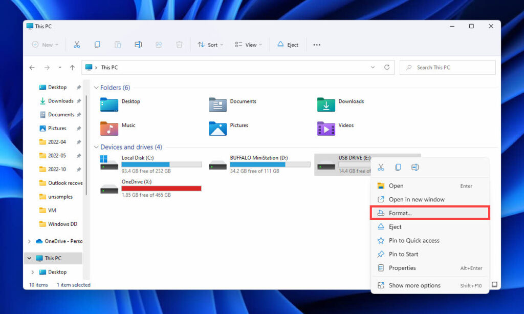Open Downloads in the sidebar
524x314 pixels.
(x=60, y=101)
